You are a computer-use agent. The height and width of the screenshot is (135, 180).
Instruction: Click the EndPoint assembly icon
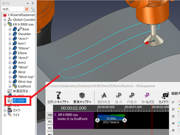(15, 86)
